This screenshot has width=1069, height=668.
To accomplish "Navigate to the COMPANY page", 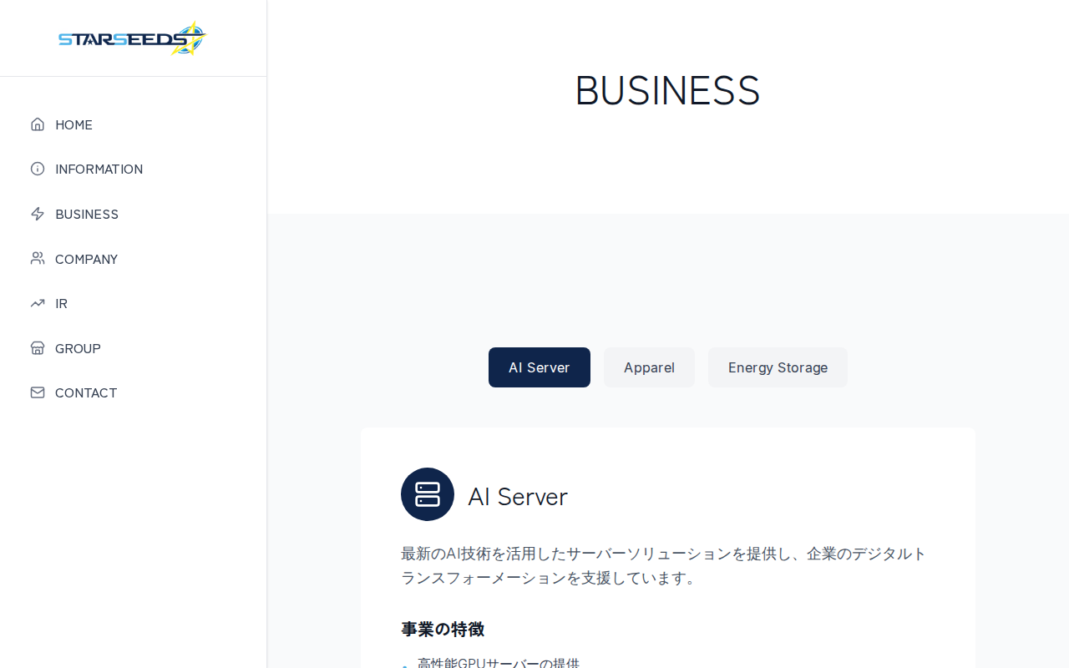I will 86,259.
